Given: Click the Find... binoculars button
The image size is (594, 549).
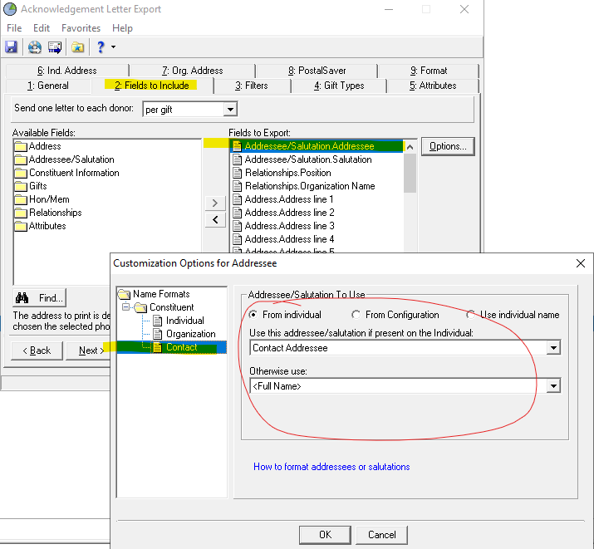Looking at the screenshot, I should (x=39, y=298).
